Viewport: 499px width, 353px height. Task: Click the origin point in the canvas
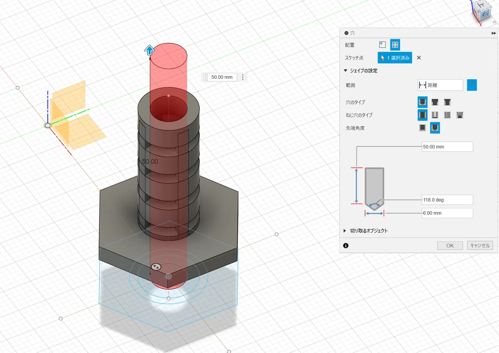[48, 125]
